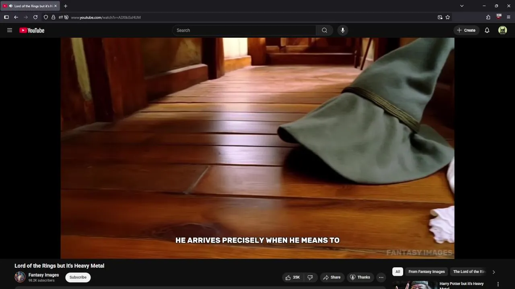View site security padlock info
The width and height of the screenshot is (515, 289).
click(53, 17)
